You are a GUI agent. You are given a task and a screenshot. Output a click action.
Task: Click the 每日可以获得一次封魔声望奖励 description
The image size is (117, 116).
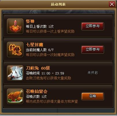coord(50,55)
